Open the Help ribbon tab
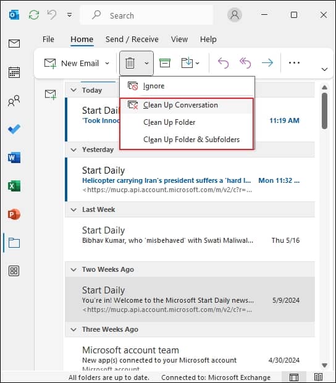Screen dimensions: 336x383 click(208, 39)
